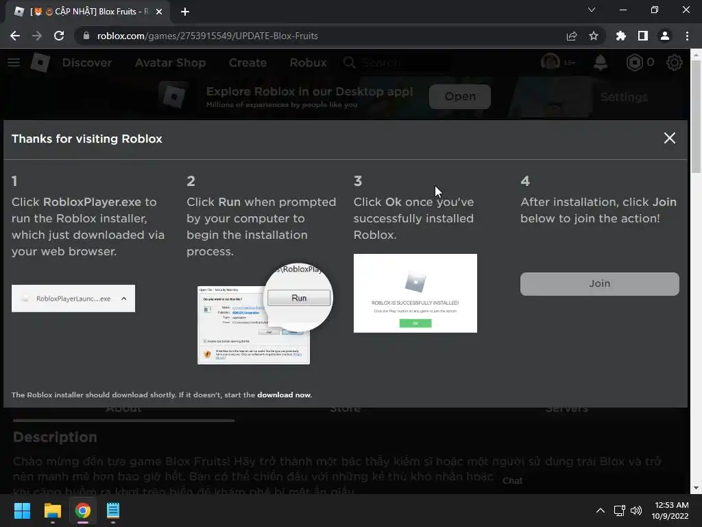Select the About tab
The width and height of the screenshot is (702, 527).
pyautogui.click(x=123, y=410)
